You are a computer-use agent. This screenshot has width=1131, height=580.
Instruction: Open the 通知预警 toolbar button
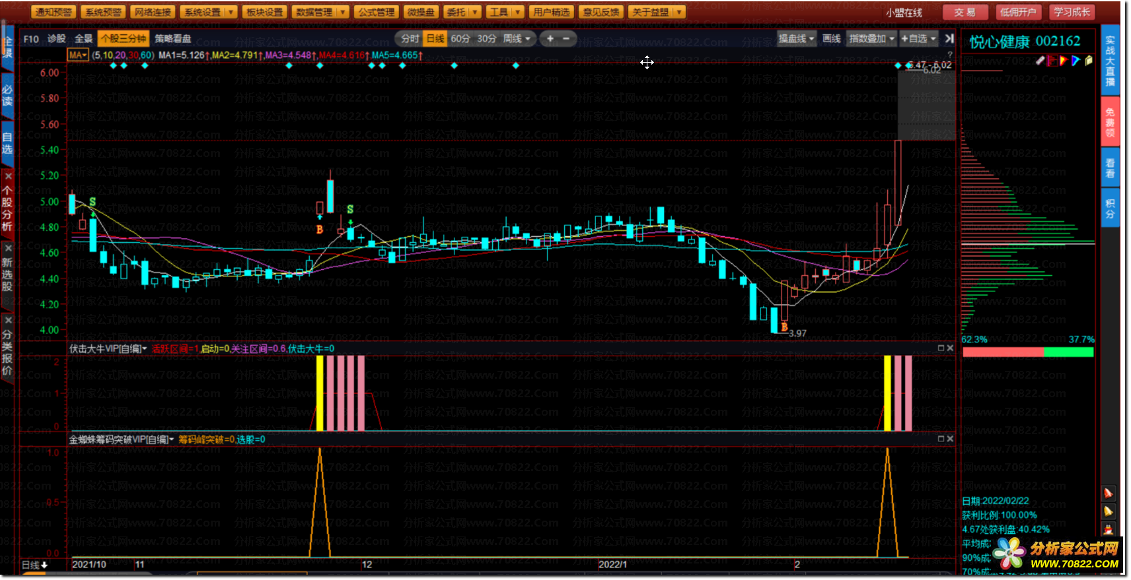(x=54, y=12)
